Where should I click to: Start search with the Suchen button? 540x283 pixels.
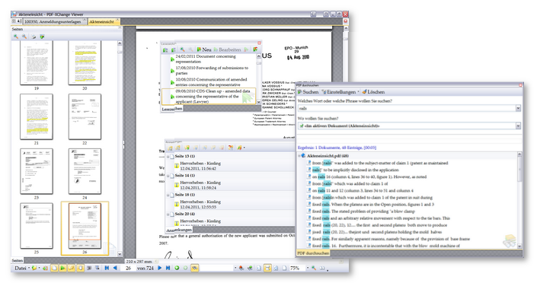308,92
